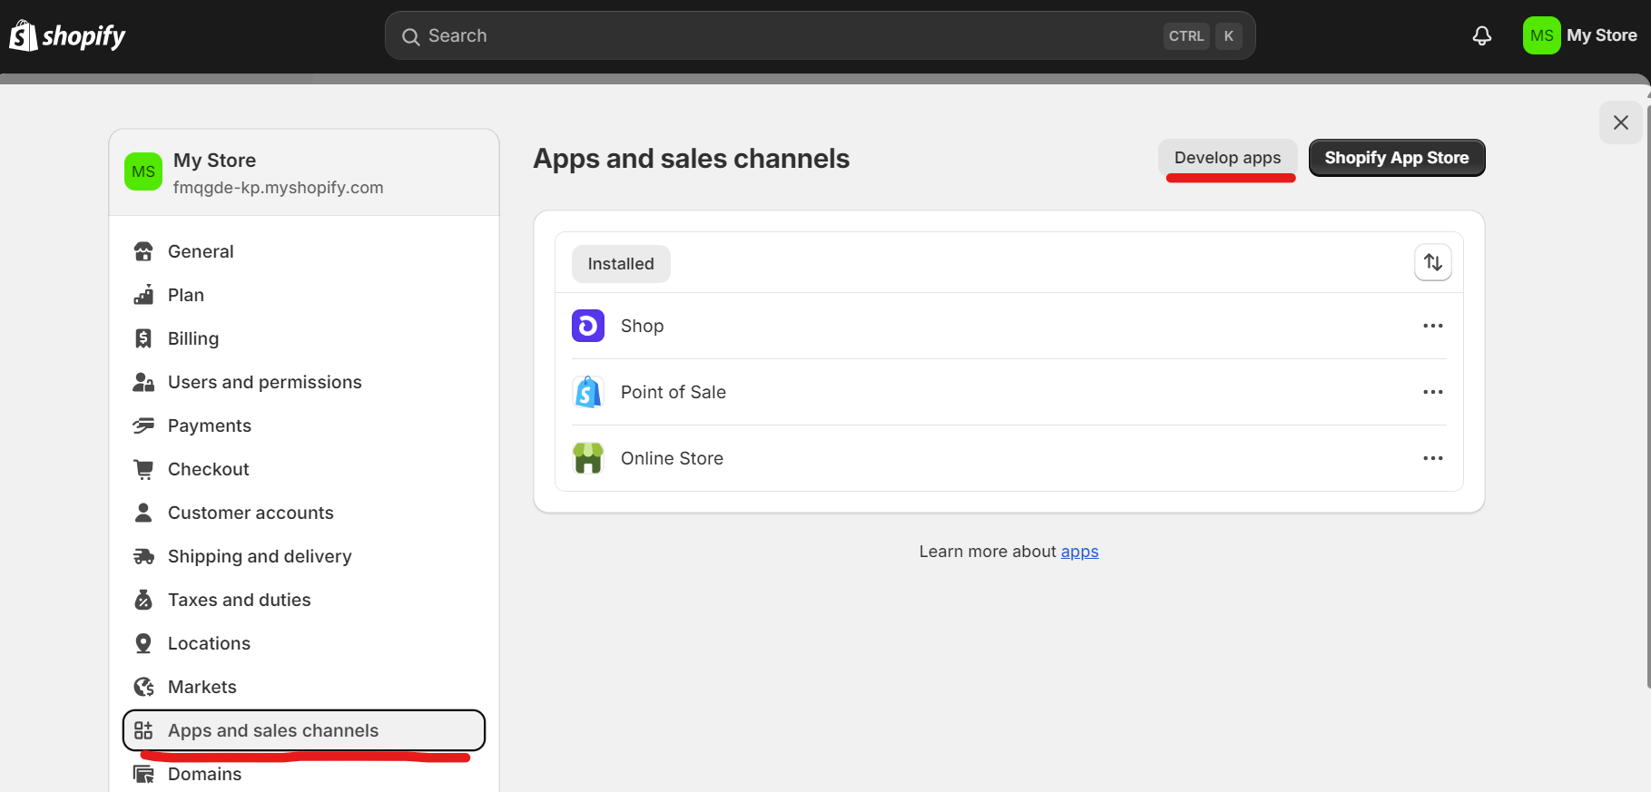Click the Domains icon
This screenshot has height=792, width=1651.
(x=143, y=774)
